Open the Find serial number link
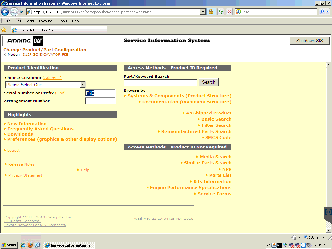Viewport: 332px width, 249px height. tap(60, 93)
